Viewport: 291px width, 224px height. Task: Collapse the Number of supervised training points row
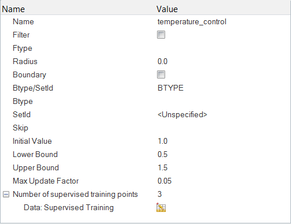click(6, 195)
